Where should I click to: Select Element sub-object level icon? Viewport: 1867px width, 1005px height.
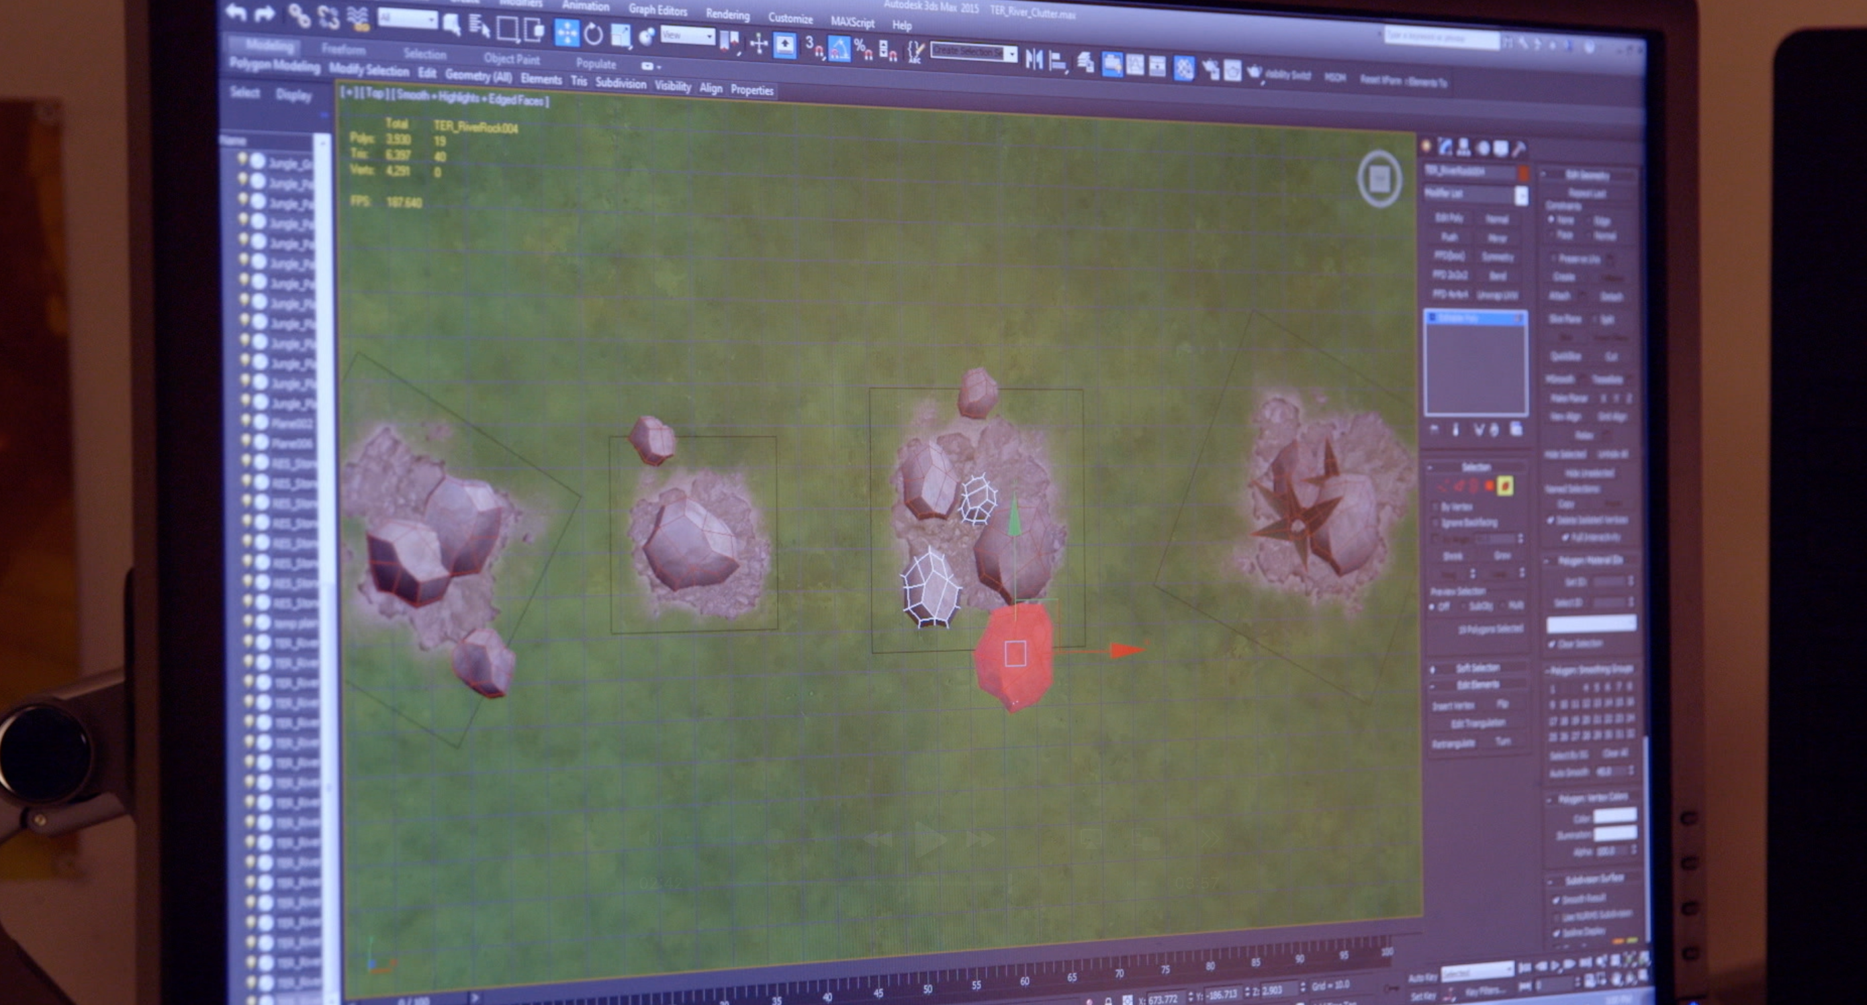[1504, 486]
